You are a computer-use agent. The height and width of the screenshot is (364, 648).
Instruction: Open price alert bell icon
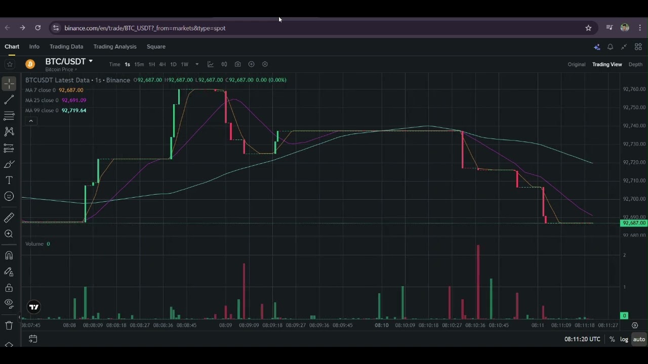(x=610, y=47)
